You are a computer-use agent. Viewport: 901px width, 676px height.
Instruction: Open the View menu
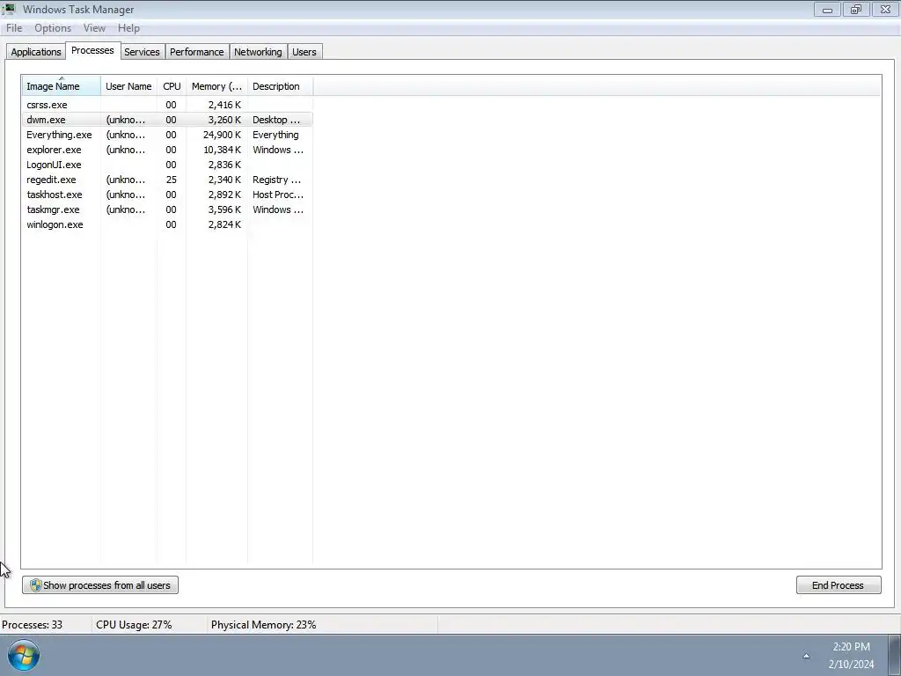pyautogui.click(x=94, y=27)
